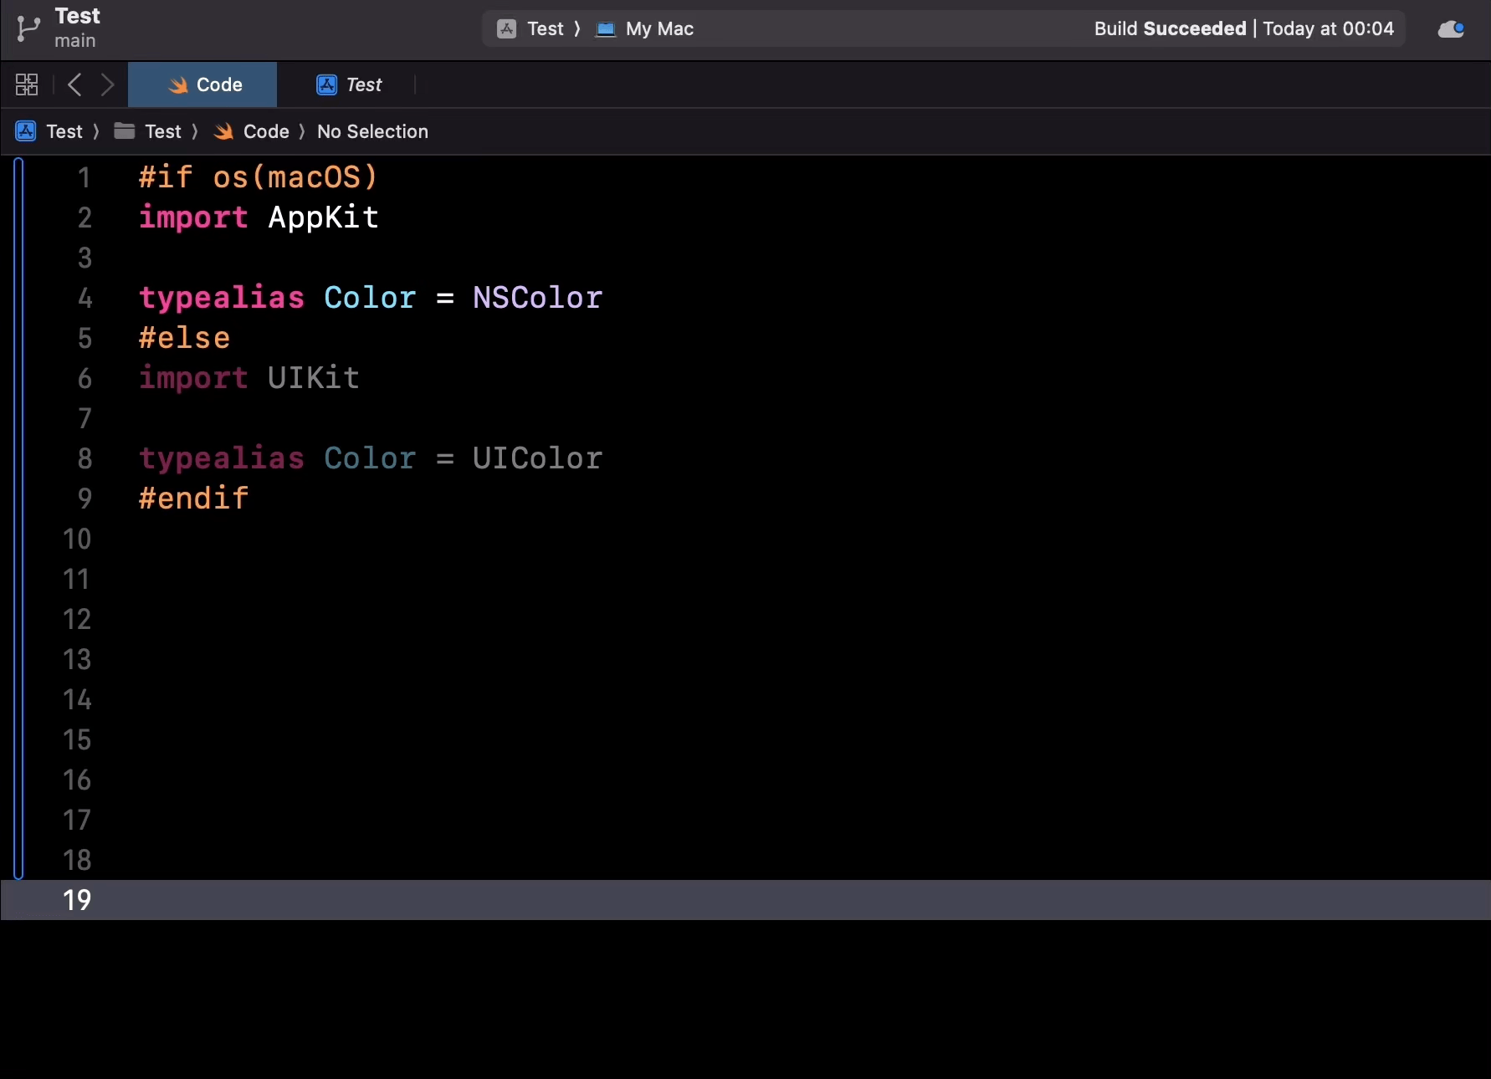This screenshot has width=1491, height=1079.
Task: Switch to the Code editor tab
Action: coord(202,84)
